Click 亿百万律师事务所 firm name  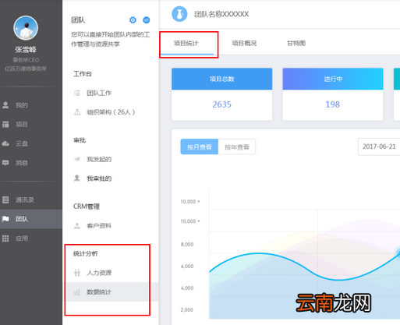click(26, 69)
